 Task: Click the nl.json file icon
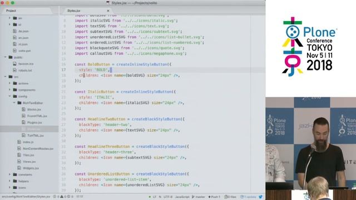[x=15, y=44]
